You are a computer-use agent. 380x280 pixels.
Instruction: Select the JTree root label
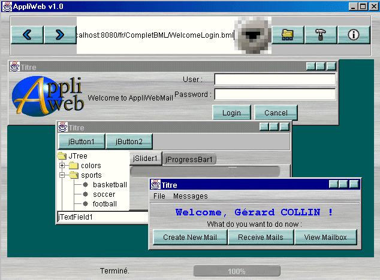[78, 156]
